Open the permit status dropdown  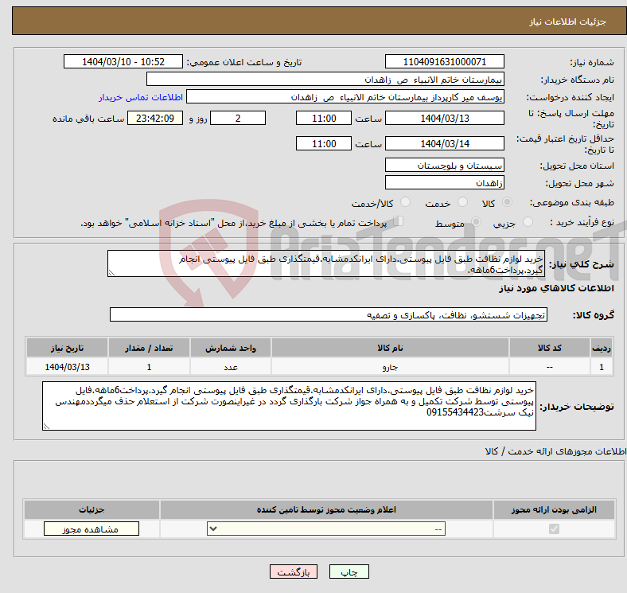tap(326, 529)
